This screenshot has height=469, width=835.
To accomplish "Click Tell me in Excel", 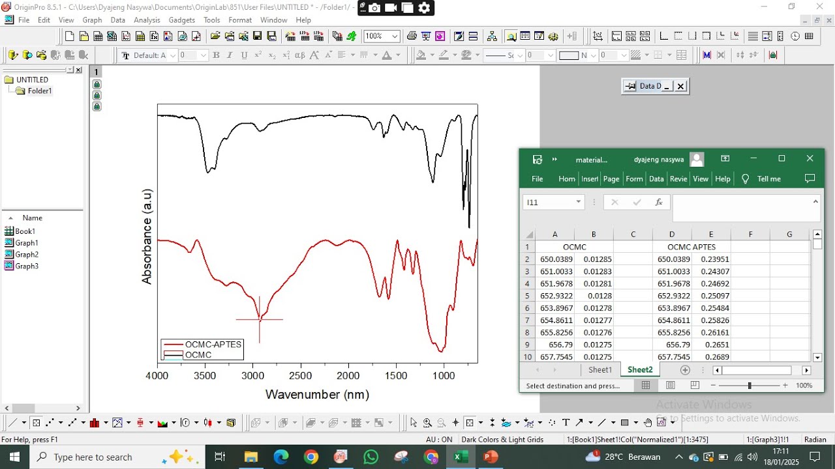I will click(x=769, y=179).
